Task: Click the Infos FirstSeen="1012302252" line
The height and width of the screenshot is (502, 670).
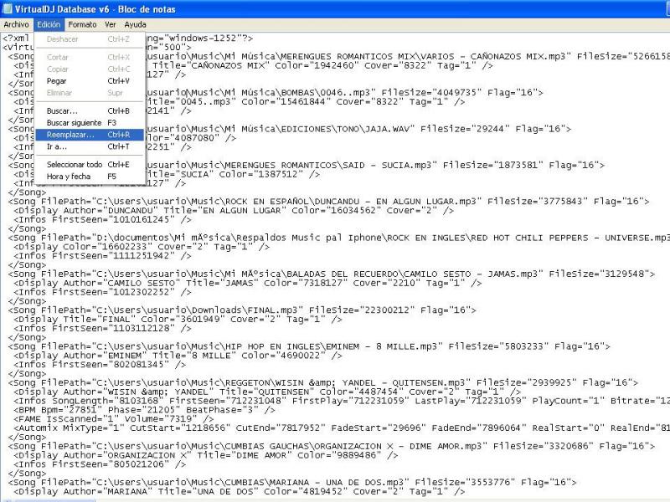Action: click(x=102, y=292)
